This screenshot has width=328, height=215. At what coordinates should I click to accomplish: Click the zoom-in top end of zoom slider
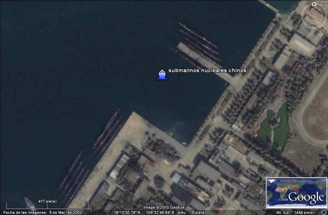[x=314, y=62]
